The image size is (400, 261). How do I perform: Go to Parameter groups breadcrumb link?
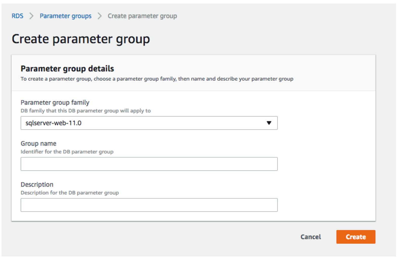click(65, 16)
